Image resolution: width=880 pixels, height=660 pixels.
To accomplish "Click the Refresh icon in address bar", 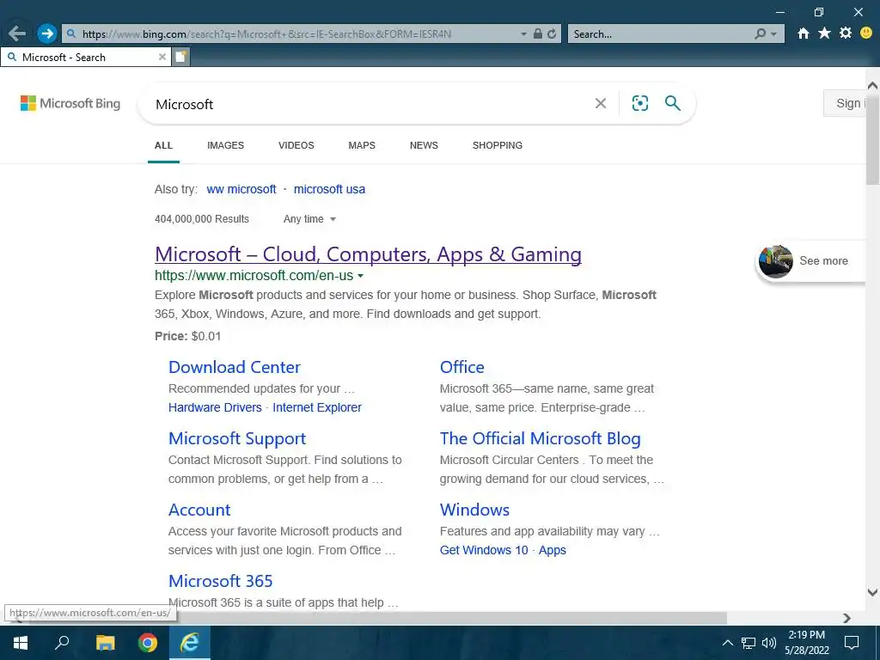I will [552, 34].
